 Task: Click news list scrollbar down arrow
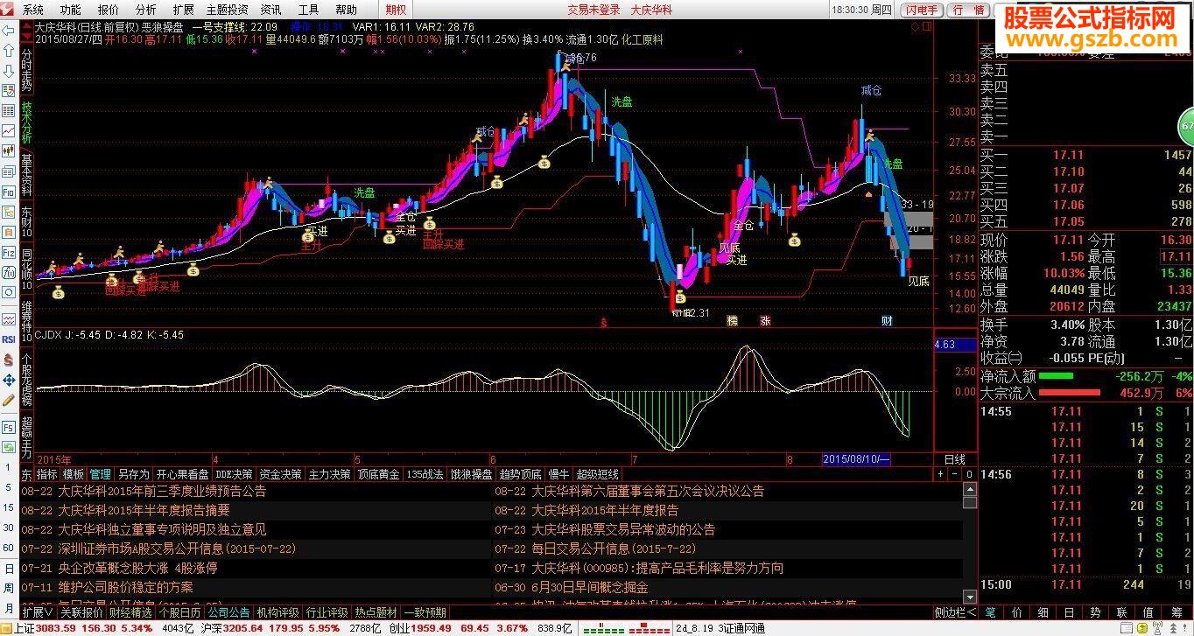[970, 597]
